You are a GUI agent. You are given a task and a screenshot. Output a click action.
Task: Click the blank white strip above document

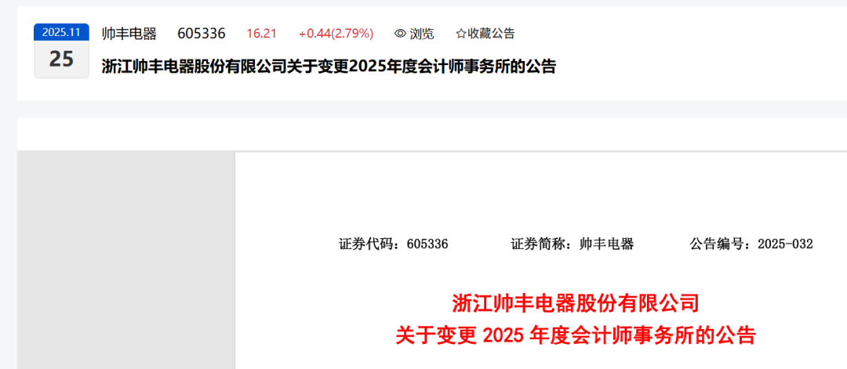[x=432, y=134]
